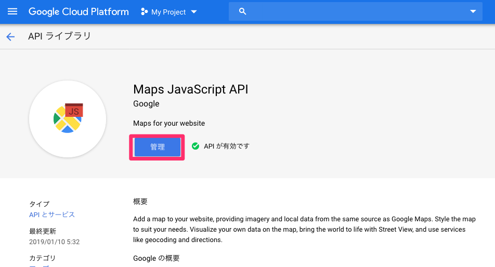Focus the top search input field

pyautogui.click(x=356, y=11)
